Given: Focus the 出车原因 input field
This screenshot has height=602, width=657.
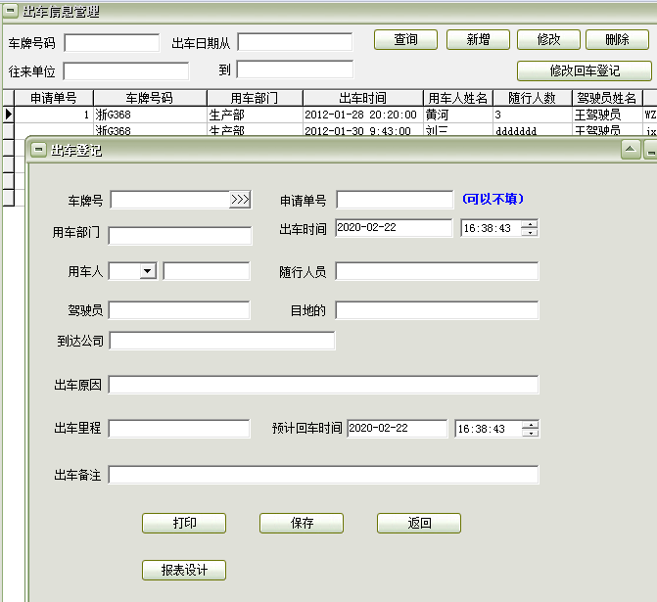Looking at the screenshot, I should click(323, 385).
